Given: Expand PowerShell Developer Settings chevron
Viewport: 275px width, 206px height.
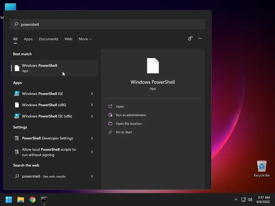Looking at the screenshot, I should coord(92,138).
